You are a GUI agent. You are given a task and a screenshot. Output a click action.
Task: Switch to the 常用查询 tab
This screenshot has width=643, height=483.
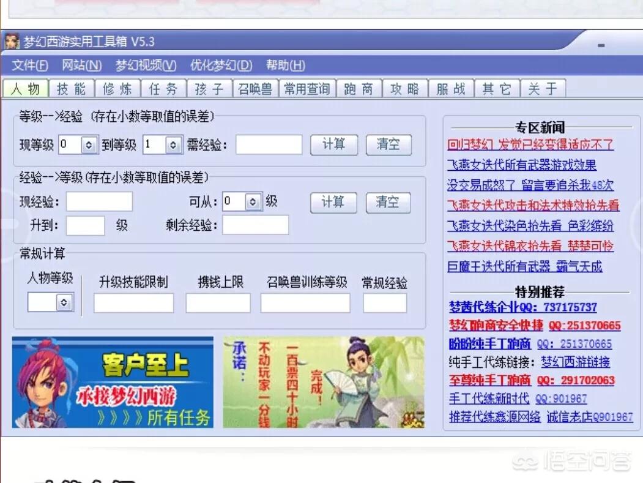coord(307,88)
